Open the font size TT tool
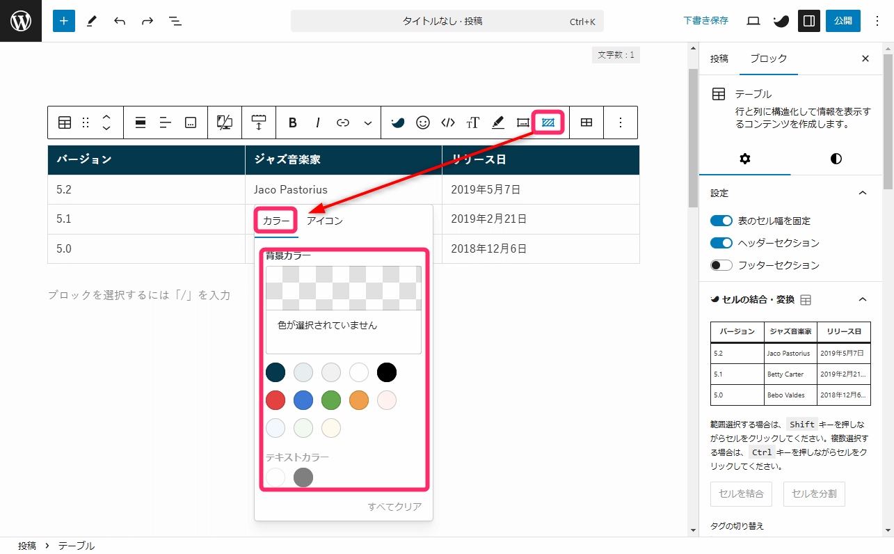Screen dimensions: 894x554 tap(473, 122)
